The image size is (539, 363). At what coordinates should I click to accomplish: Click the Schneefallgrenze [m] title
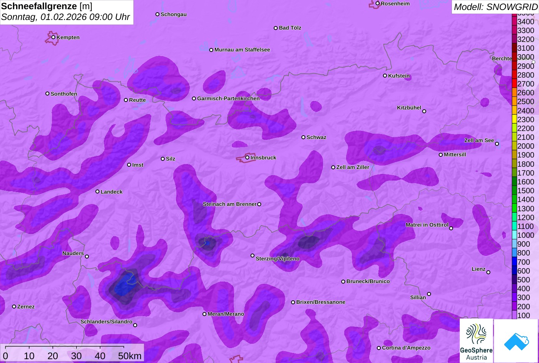pos(47,6)
